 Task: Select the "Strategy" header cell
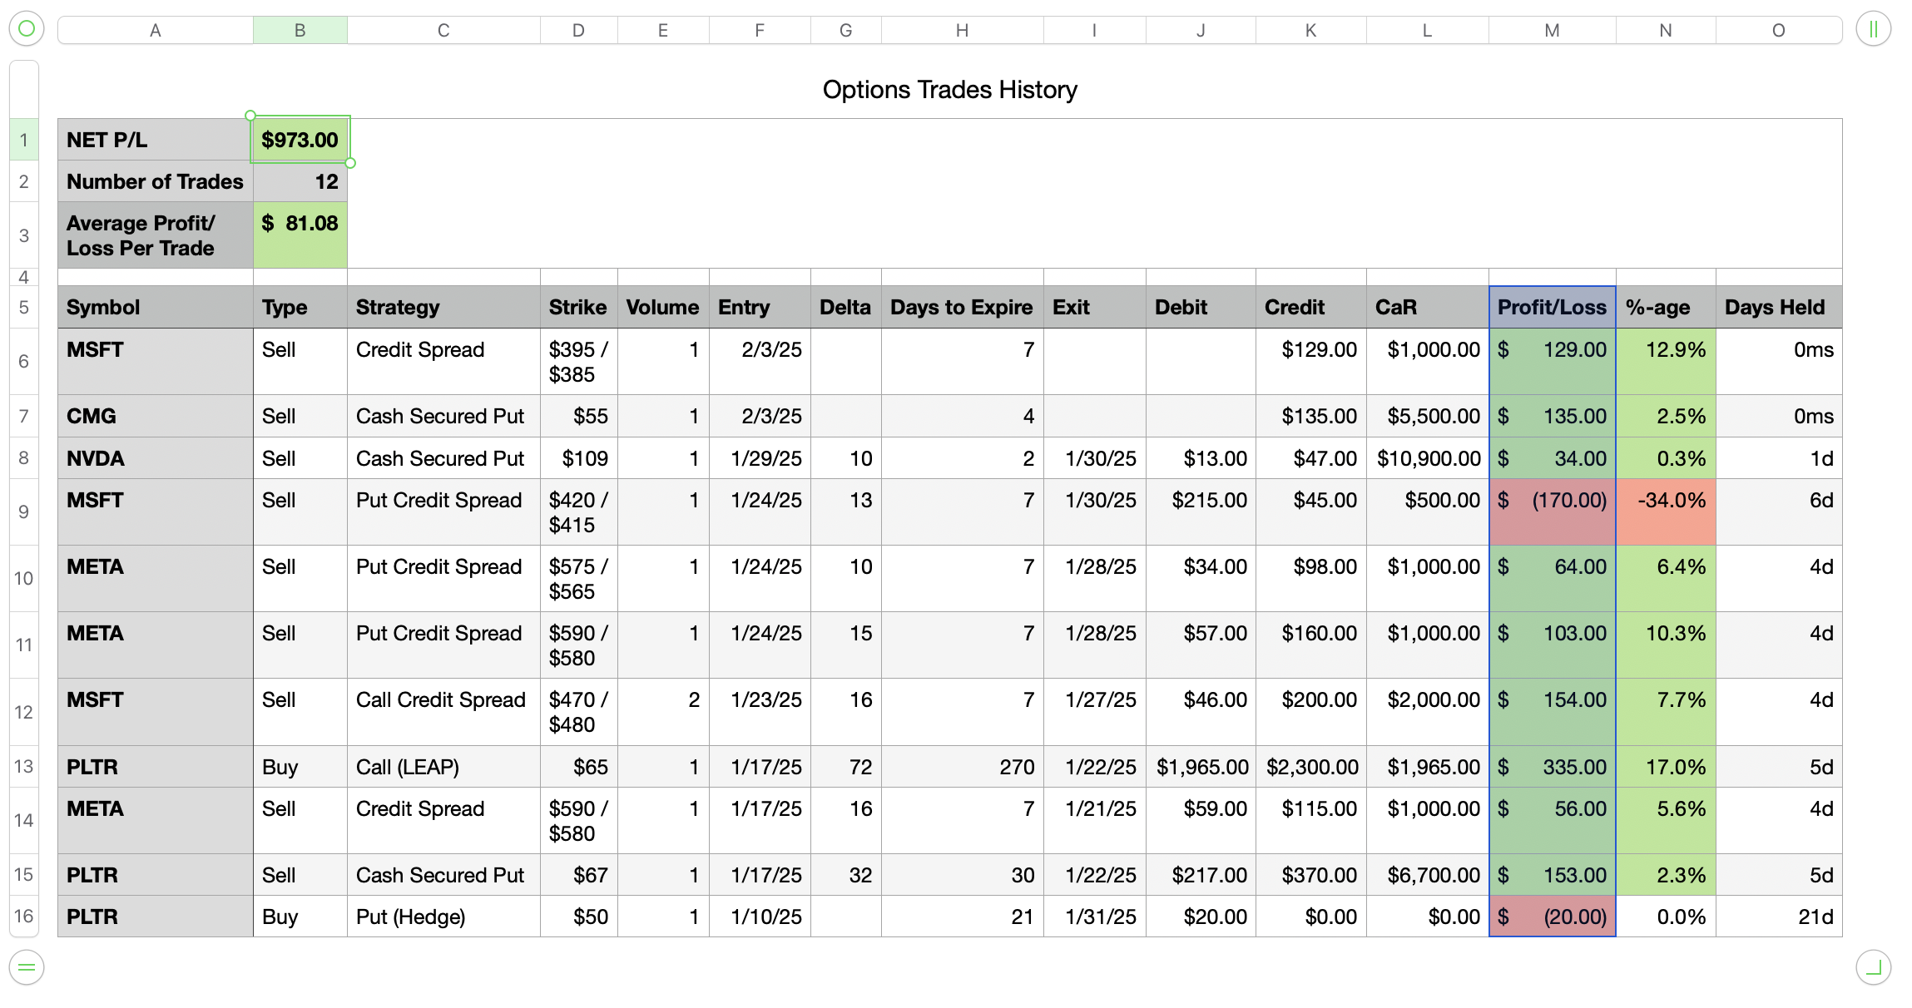[x=443, y=307]
